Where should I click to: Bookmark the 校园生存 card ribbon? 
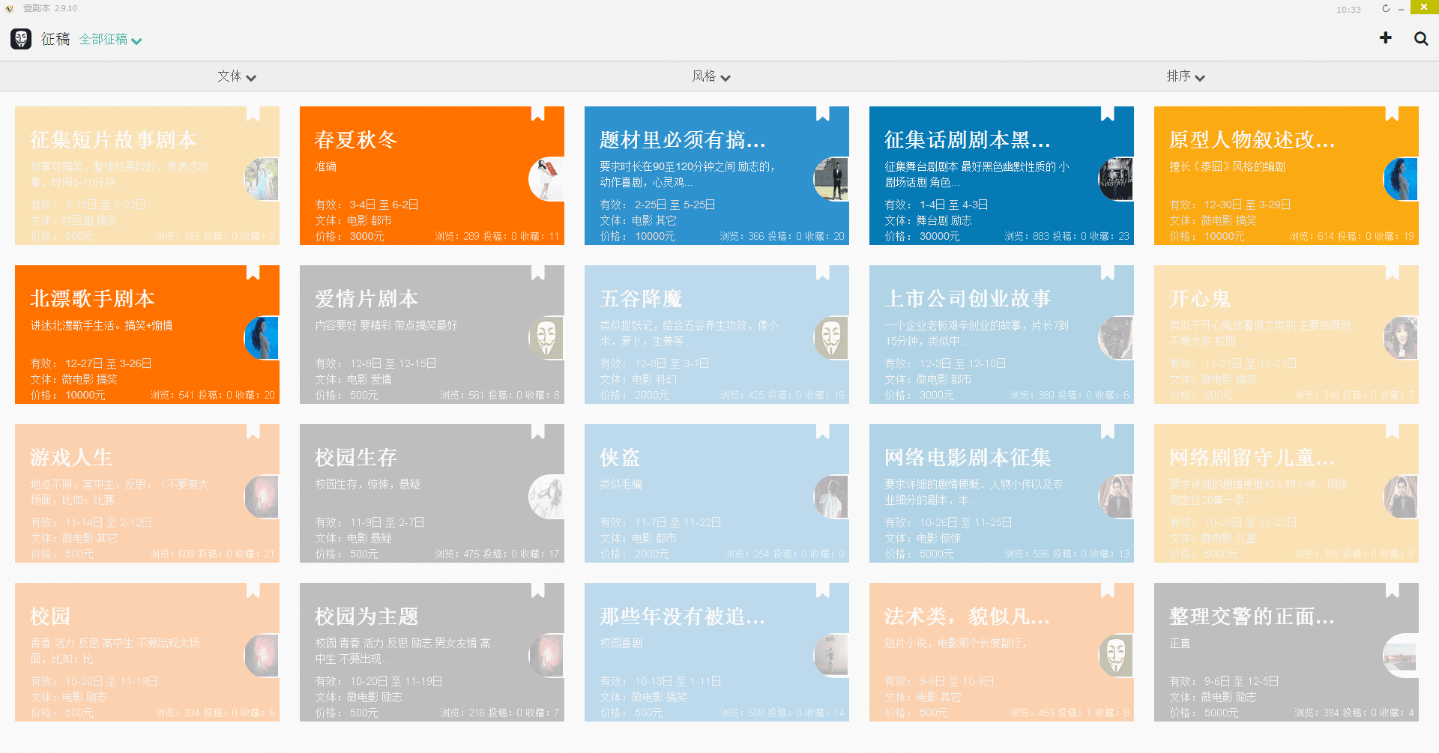tap(537, 431)
